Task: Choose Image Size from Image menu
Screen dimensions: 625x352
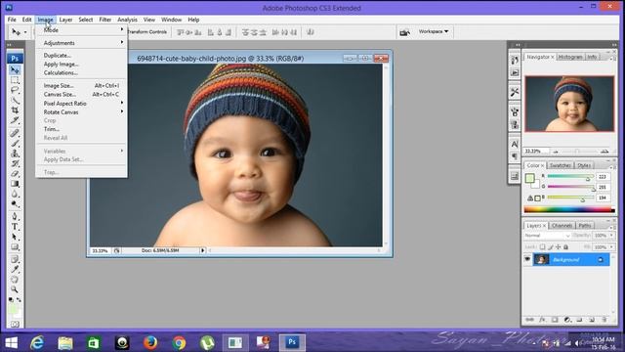Action: click(81, 85)
